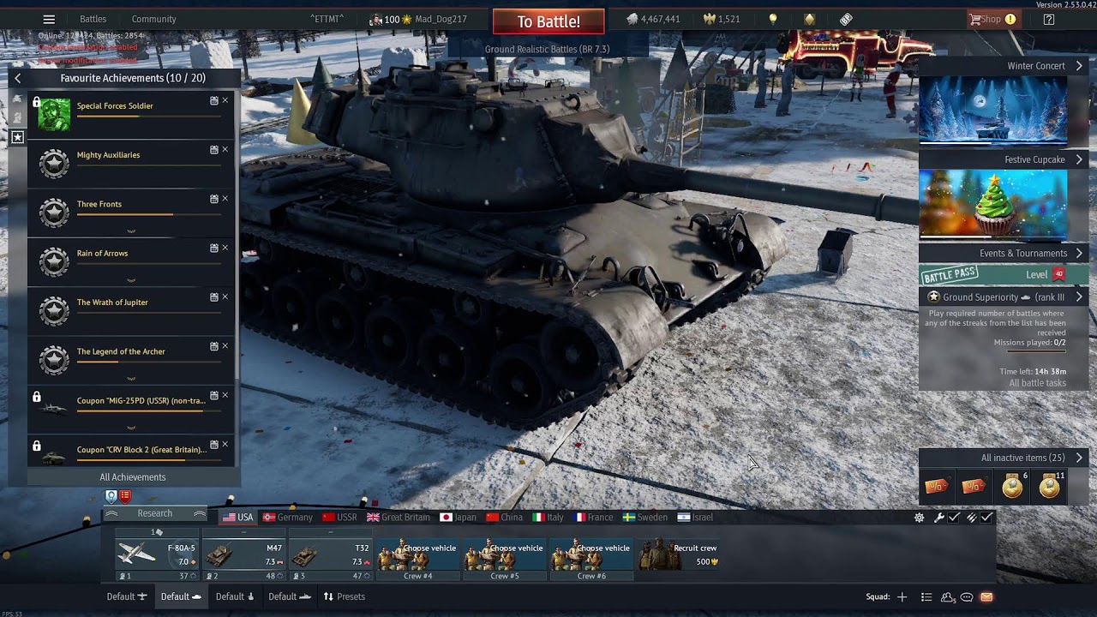This screenshot has height=617, width=1097.
Task: Remove Mighty Auxiliaries from favourites
Action: click(x=225, y=150)
